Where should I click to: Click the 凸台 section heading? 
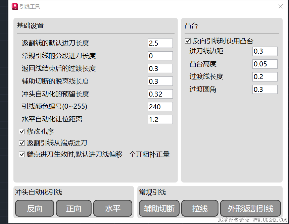(191, 25)
